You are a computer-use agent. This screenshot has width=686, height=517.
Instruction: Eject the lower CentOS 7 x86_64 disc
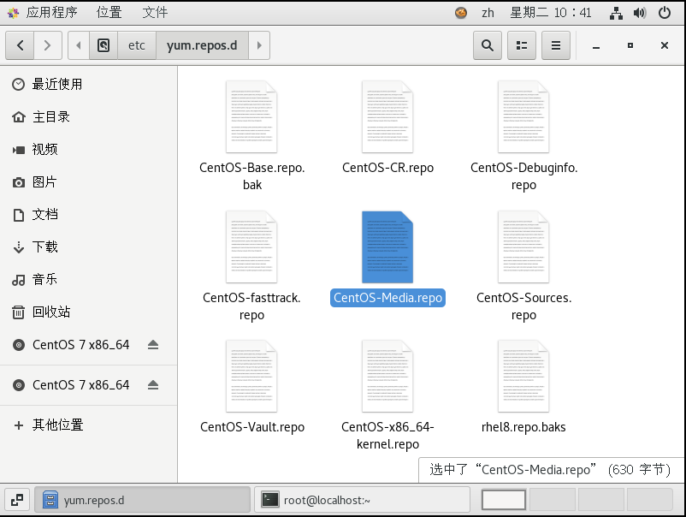[153, 385]
